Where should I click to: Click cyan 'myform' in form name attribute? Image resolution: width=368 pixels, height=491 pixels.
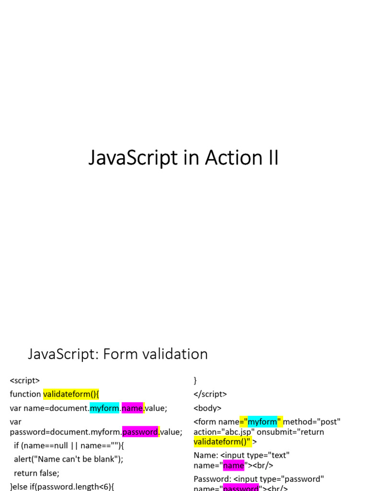coord(262,421)
